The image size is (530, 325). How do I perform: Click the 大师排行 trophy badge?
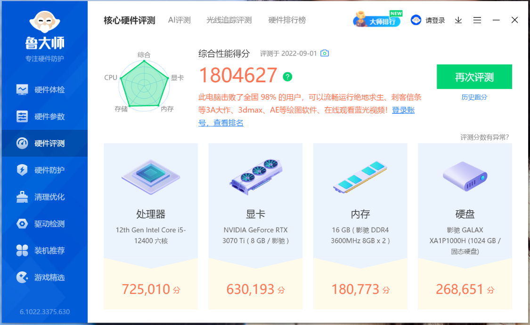377,20
